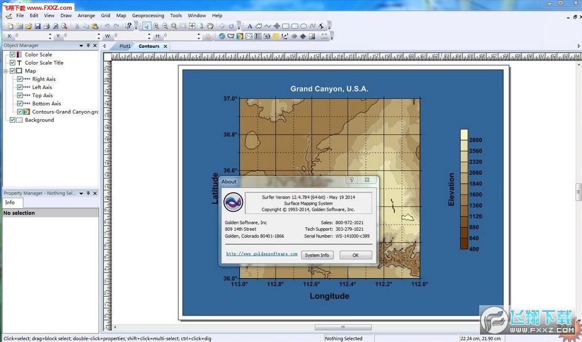Open the Object Manager panel dropdown arrow
The width and height of the screenshot is (582, 342).
coord(81,45)
